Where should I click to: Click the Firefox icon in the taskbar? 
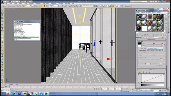(8, 94)
